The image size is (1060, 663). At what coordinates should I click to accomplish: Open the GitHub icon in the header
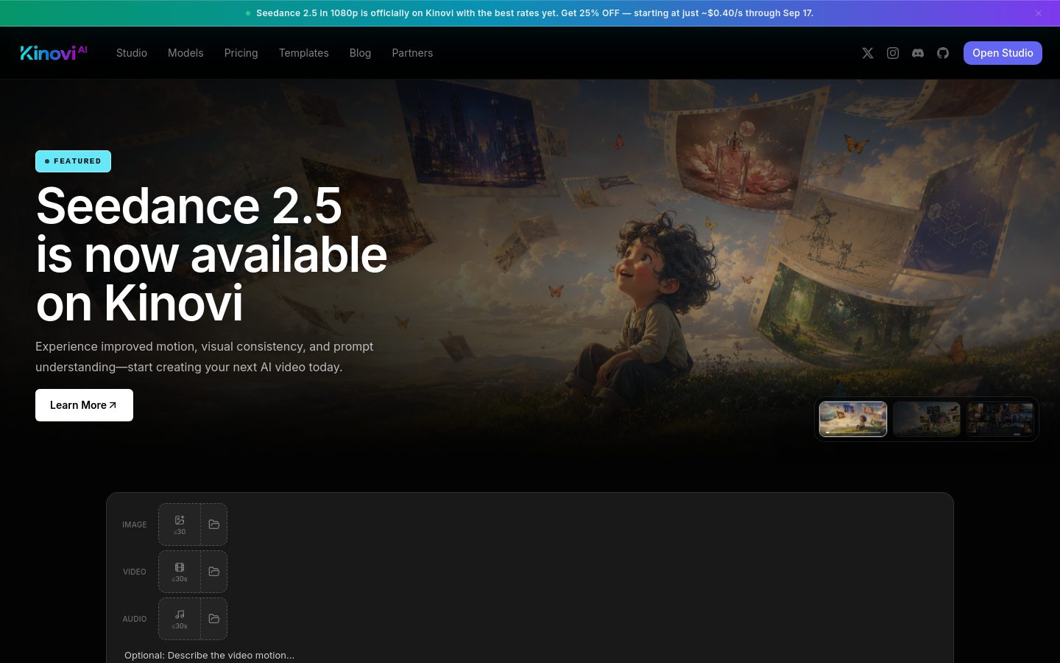pos(943,53)
